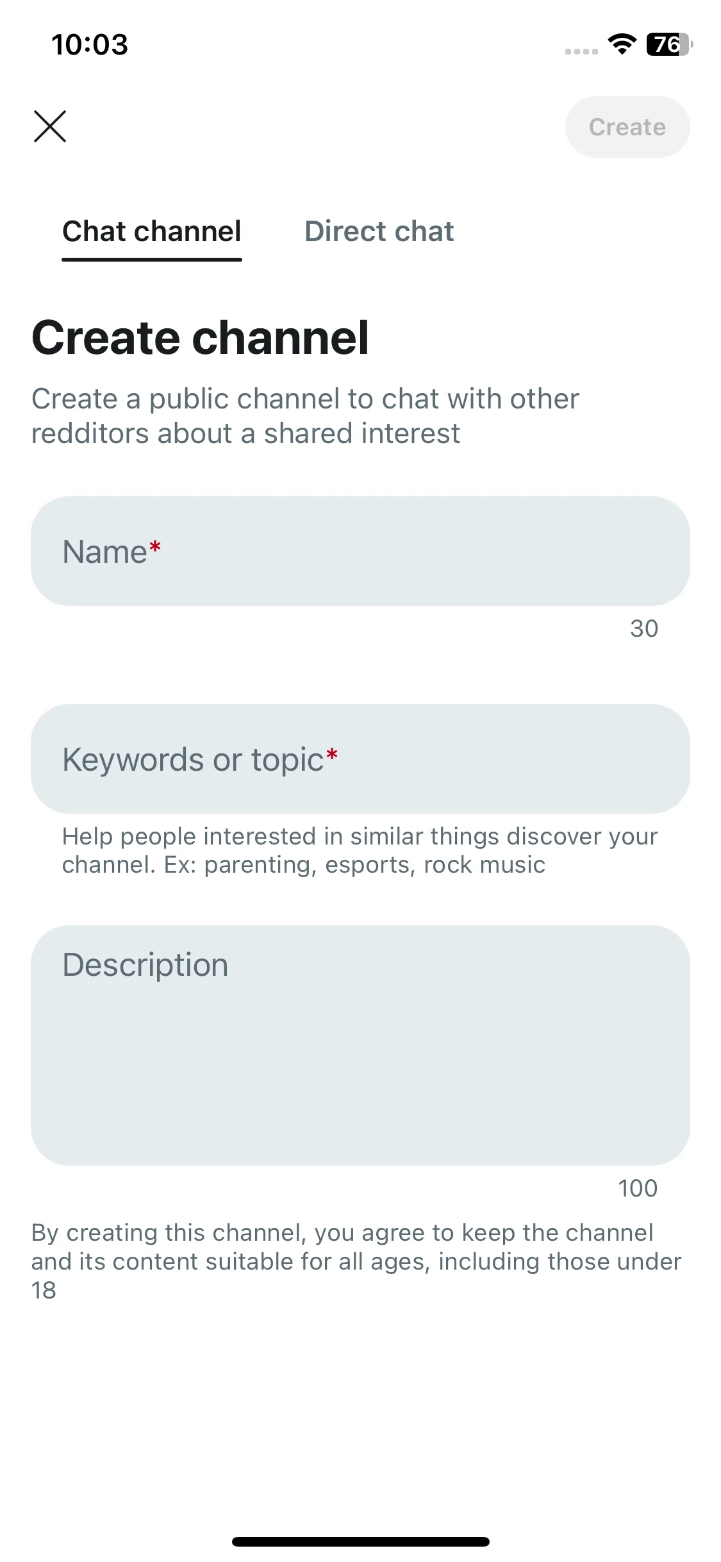Focus the Name input field
This screenshot has height=1562, width=721.
360,551
